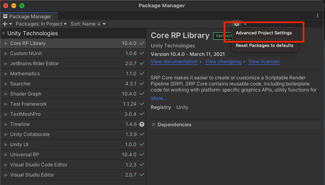Click the update-available icon on Timeline row
This screenshot has width=325, height=185.
[x=142, y=124]
